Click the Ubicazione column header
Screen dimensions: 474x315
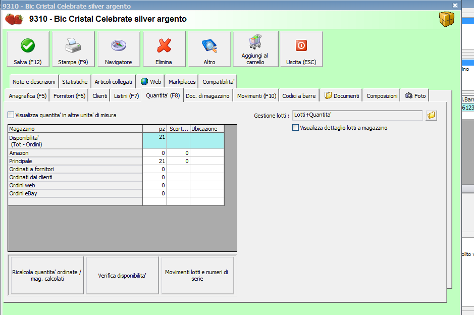(x=207, y=129)
